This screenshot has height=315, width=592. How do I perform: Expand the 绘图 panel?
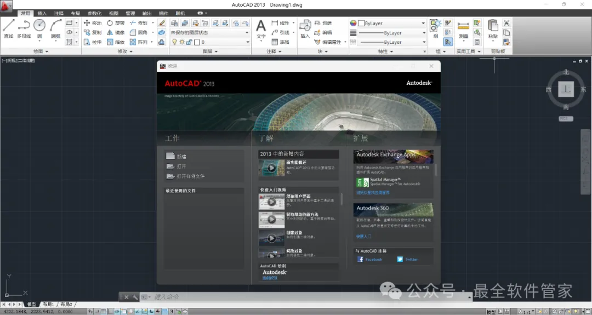pos(41,51)
